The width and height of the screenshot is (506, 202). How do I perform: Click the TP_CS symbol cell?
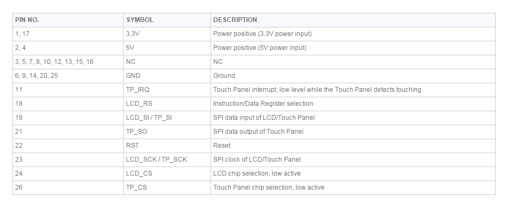[x=167, y=187]
